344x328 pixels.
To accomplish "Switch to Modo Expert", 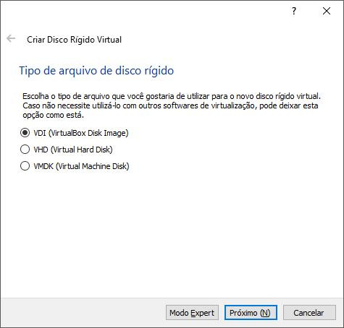I will (x=192, y=313).
